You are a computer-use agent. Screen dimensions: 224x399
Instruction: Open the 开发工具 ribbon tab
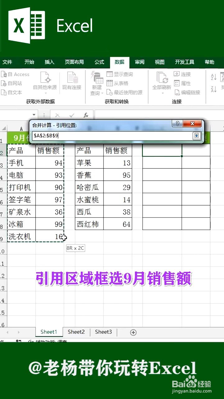(184, 62)
